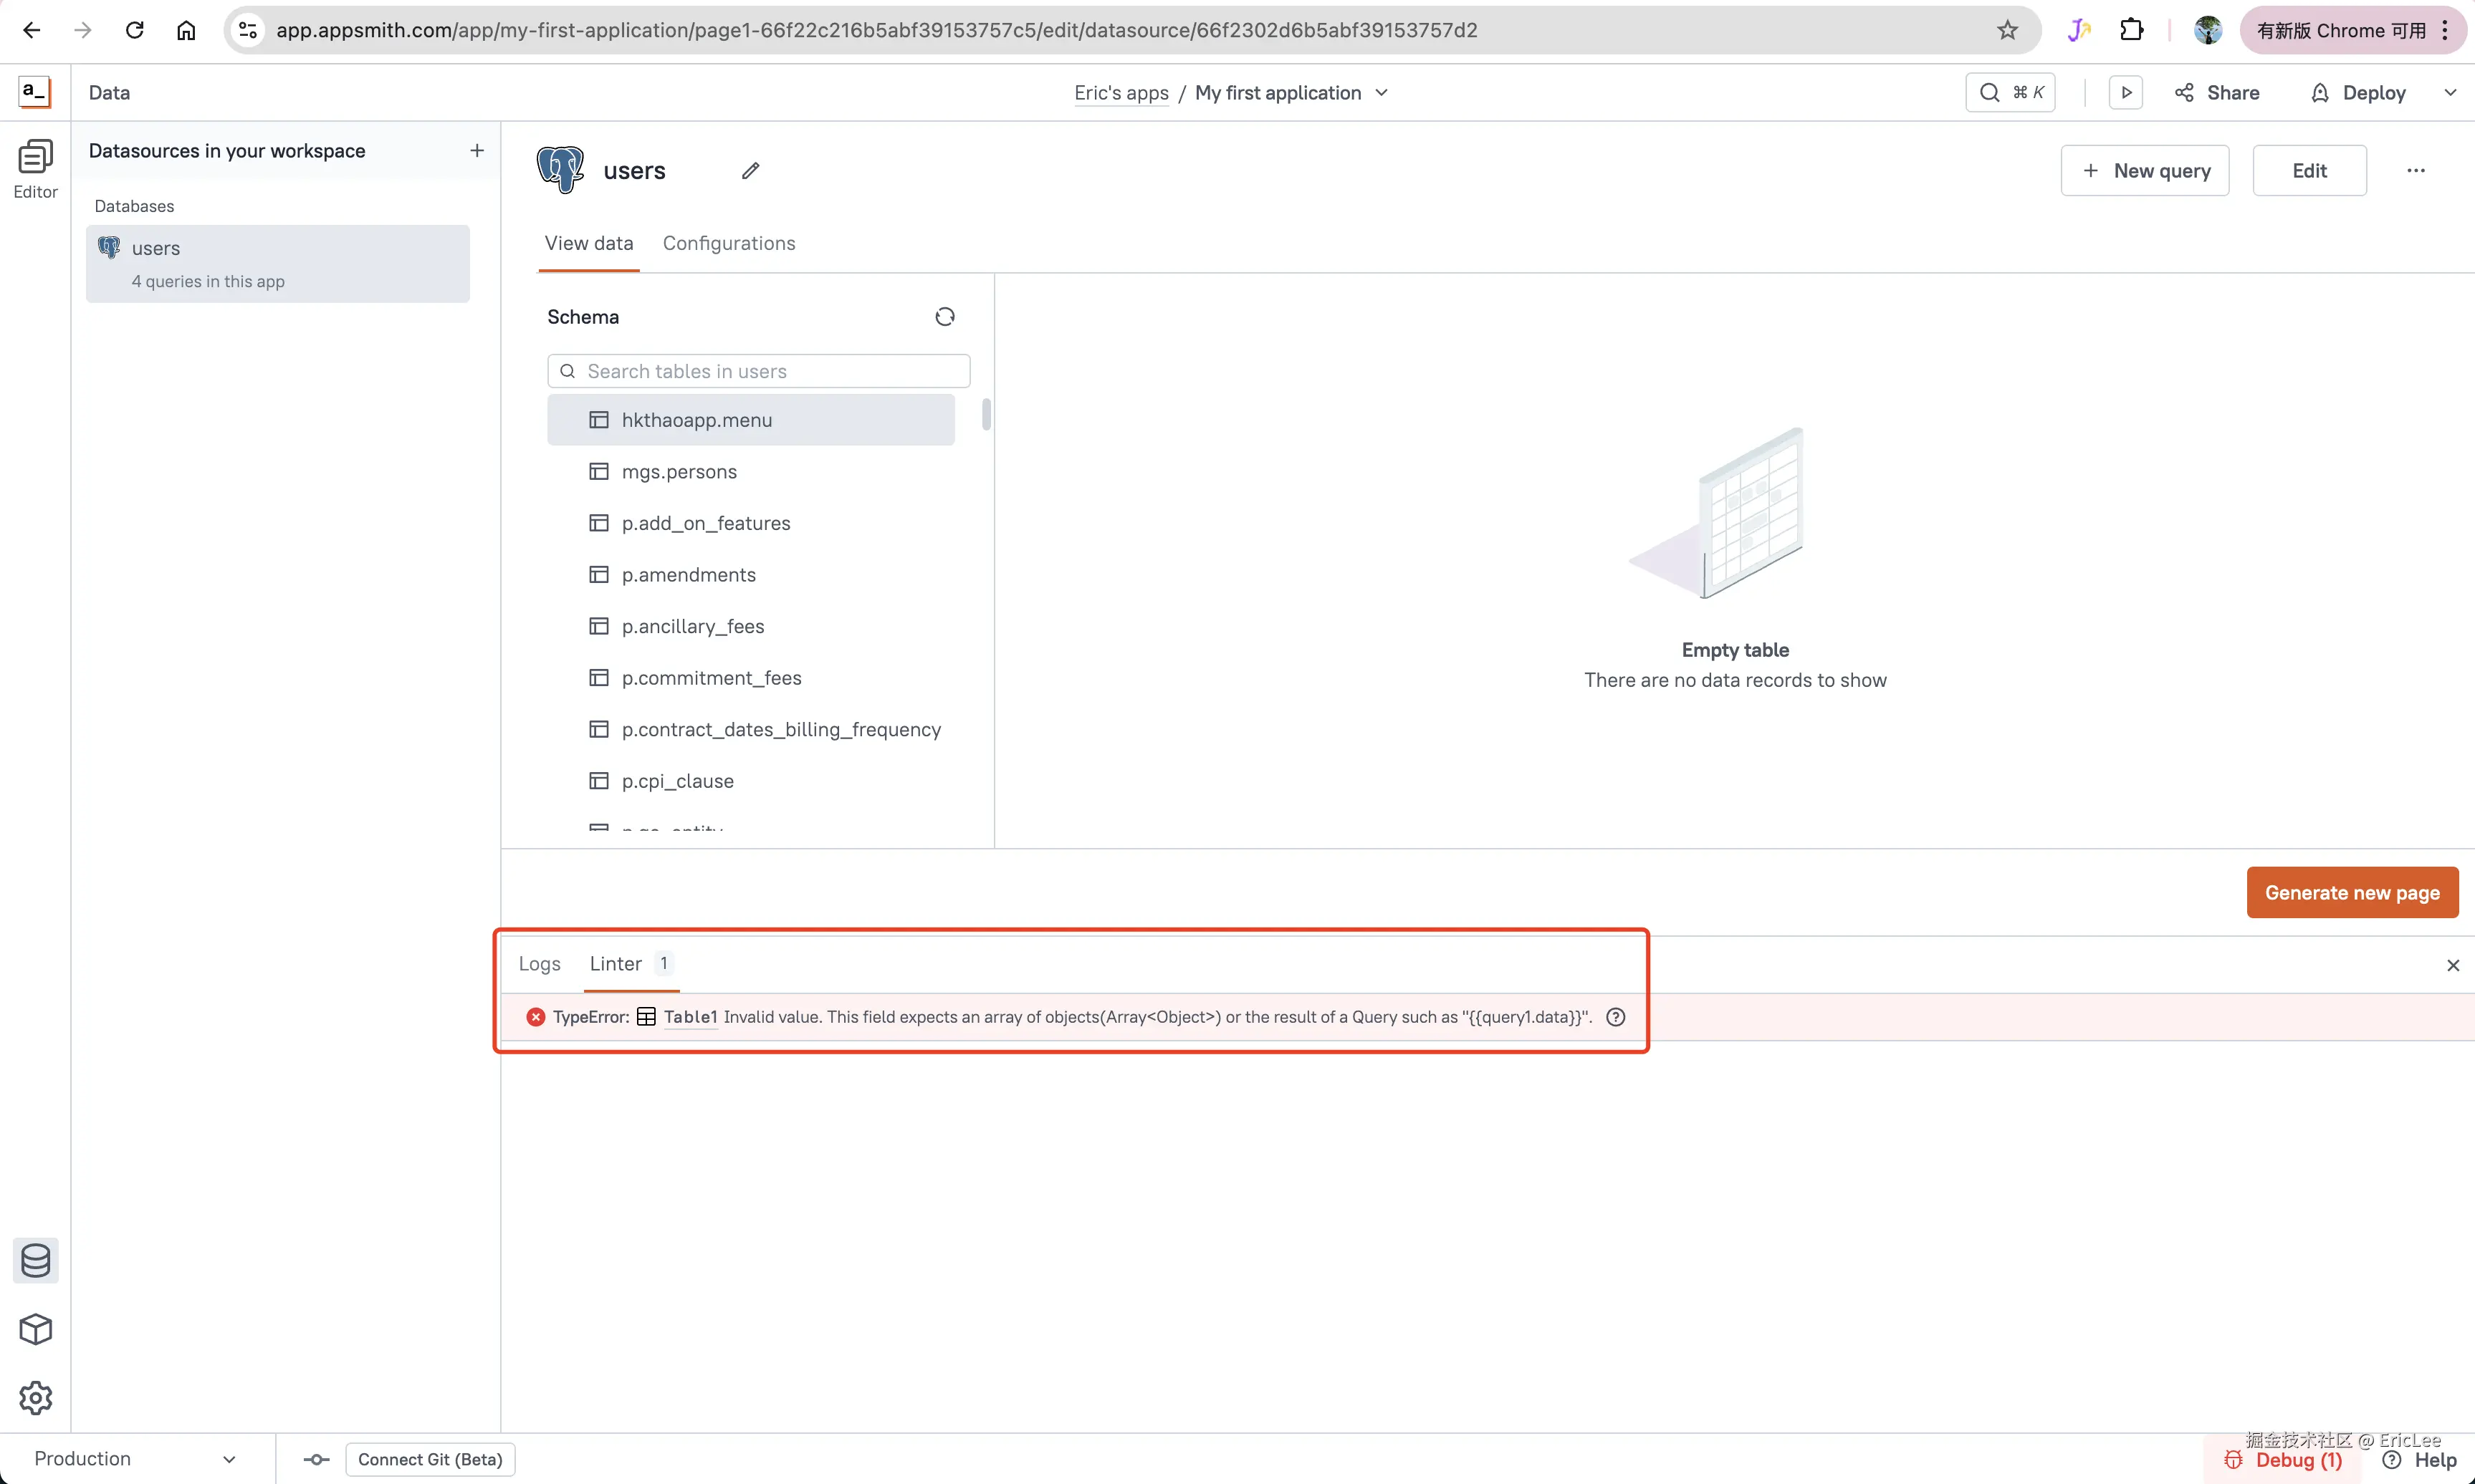
Task: Open the Libraries cube sidebar icon
Action: point(35,1329)
